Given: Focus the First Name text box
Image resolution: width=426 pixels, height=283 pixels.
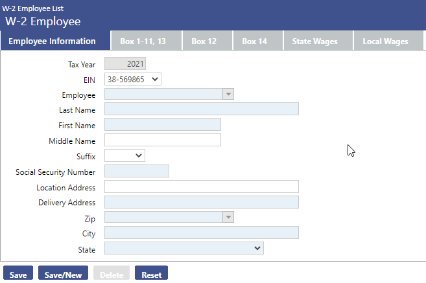Looking at the screenshot, I should (x=162, y=125).
